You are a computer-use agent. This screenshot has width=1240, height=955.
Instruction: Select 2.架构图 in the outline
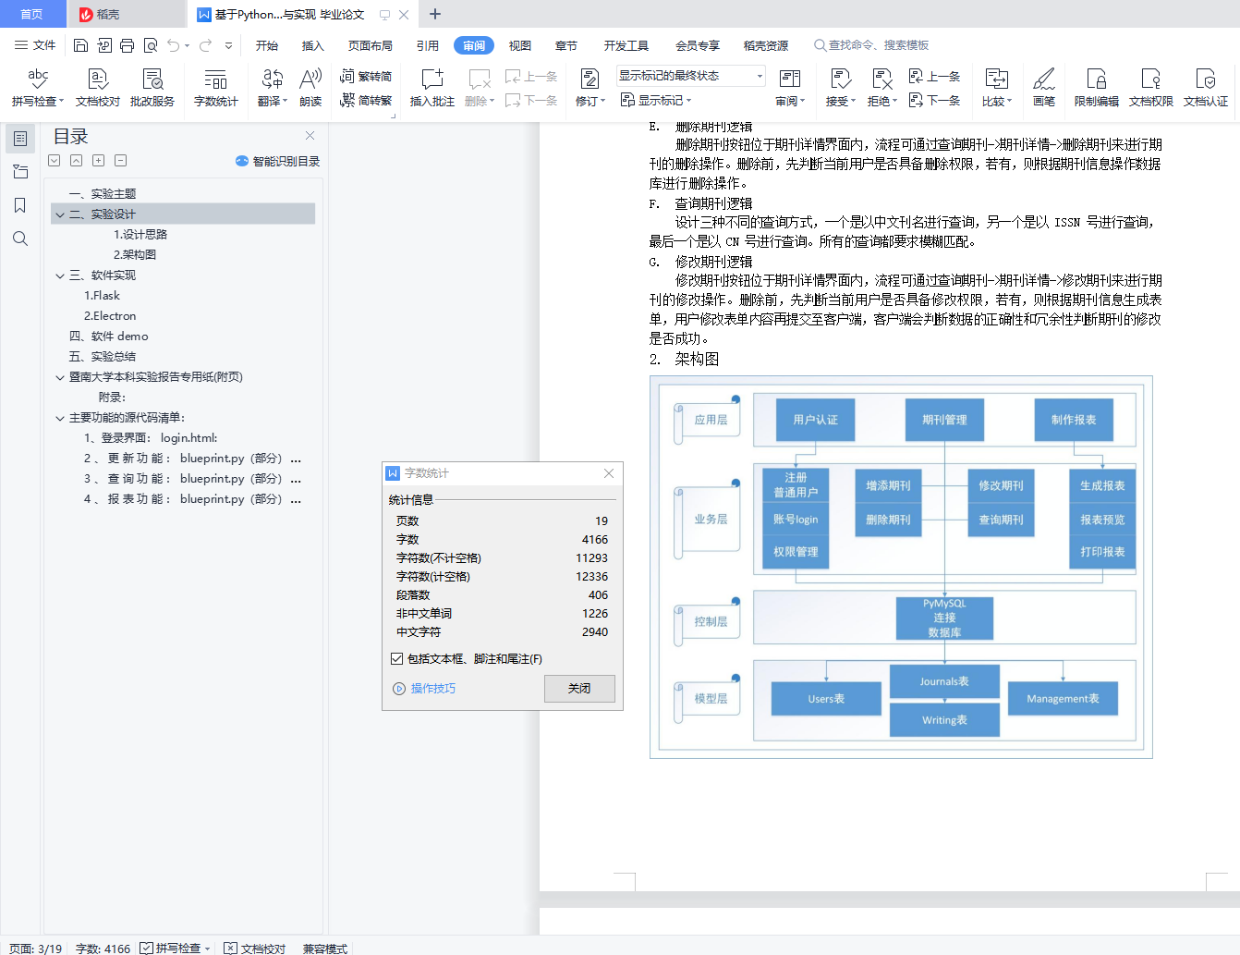[135, 255]
